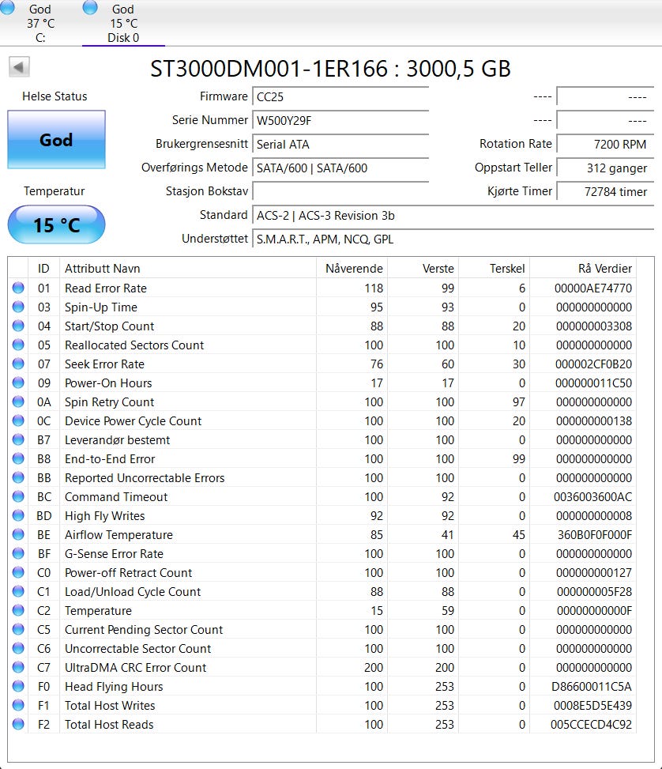Click the status dot for Power-off Retract Count
The height and width of the screenshot is (769, 662).
[x=18, y=572]
